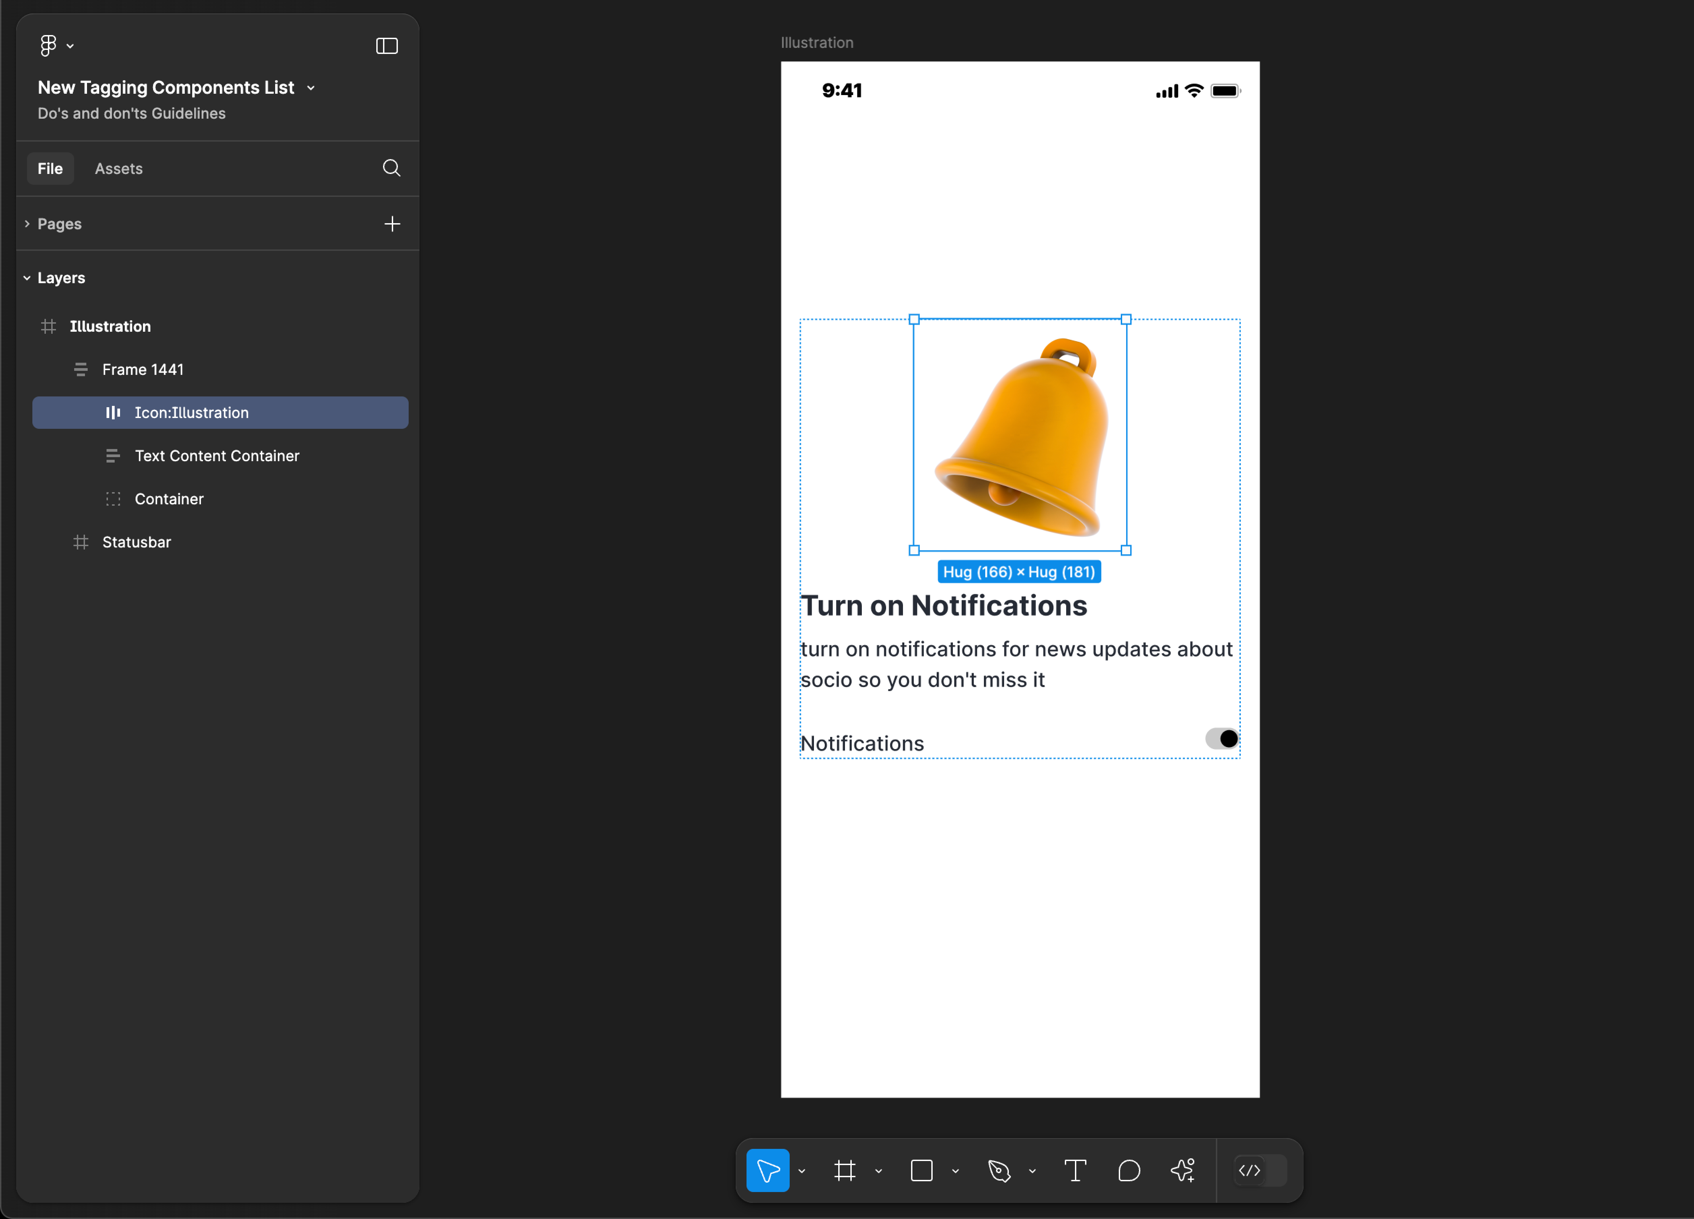Switch to the File tab

50,168
